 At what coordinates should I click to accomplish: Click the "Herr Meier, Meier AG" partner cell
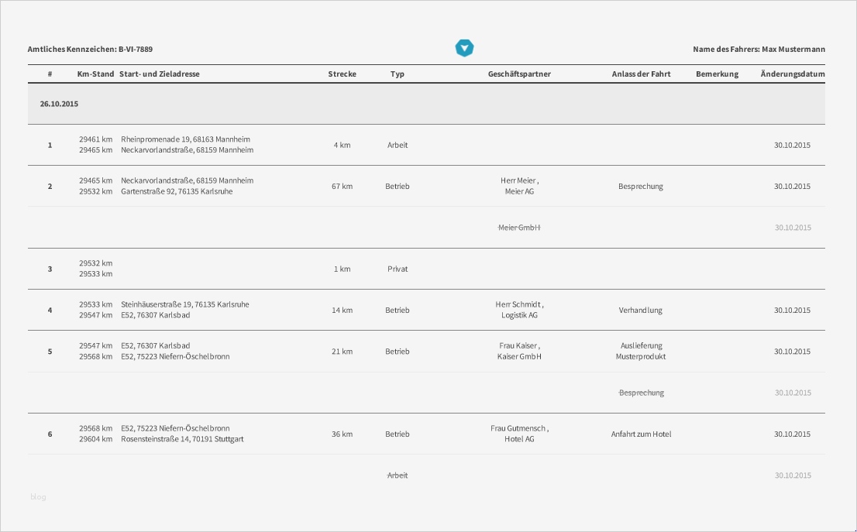(x=519, y=186)
